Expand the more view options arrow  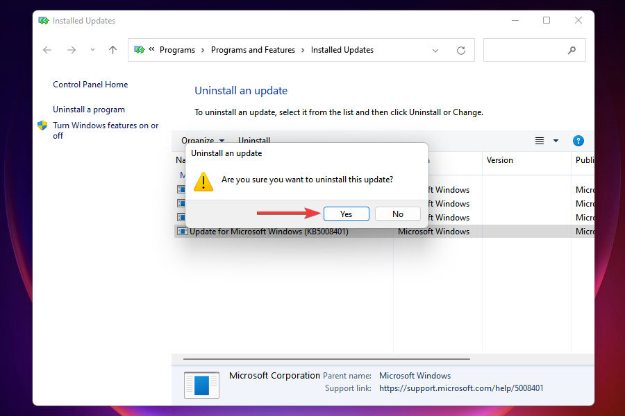click(x=556, y=141)
